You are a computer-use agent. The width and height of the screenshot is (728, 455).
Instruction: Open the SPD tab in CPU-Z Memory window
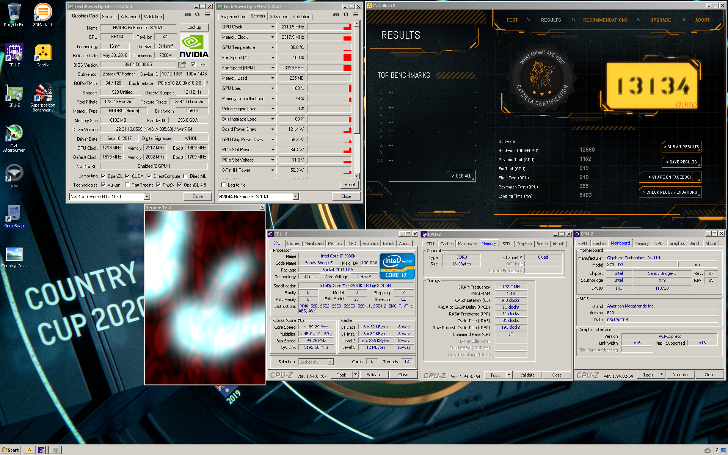point(506,244)
